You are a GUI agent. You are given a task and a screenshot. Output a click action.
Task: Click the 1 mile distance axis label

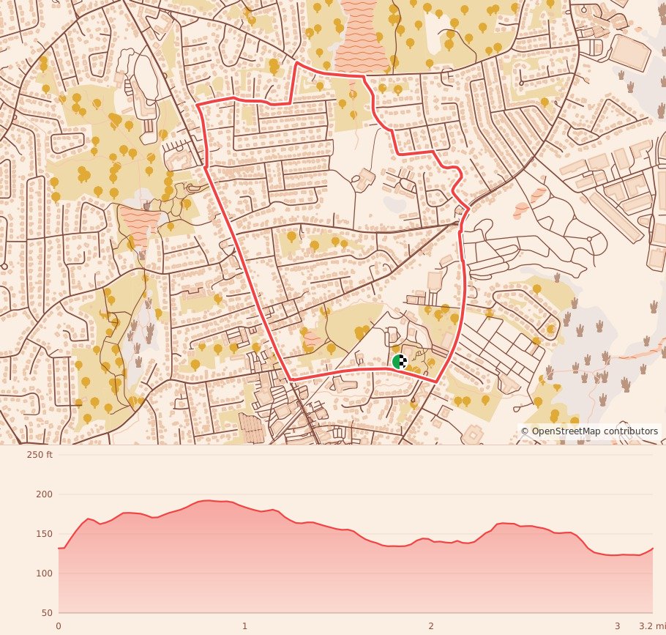point(244,625)
